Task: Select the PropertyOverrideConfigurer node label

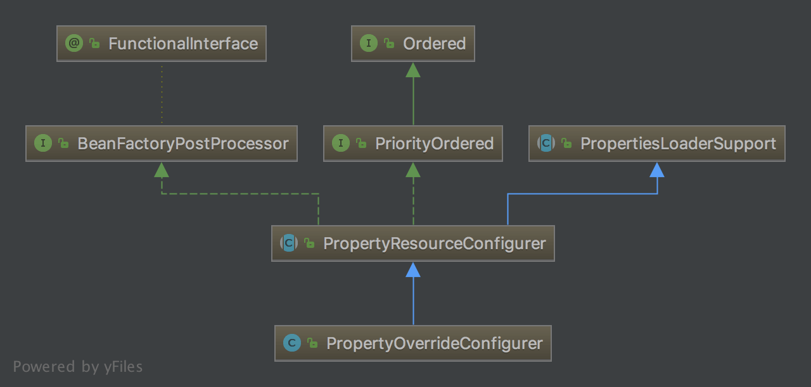Action: [x=434, y=343]
